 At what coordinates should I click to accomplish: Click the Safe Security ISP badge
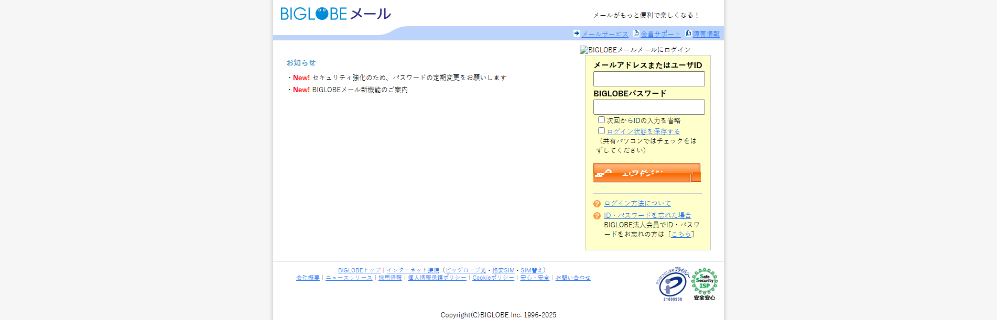(x=705, y=284)
